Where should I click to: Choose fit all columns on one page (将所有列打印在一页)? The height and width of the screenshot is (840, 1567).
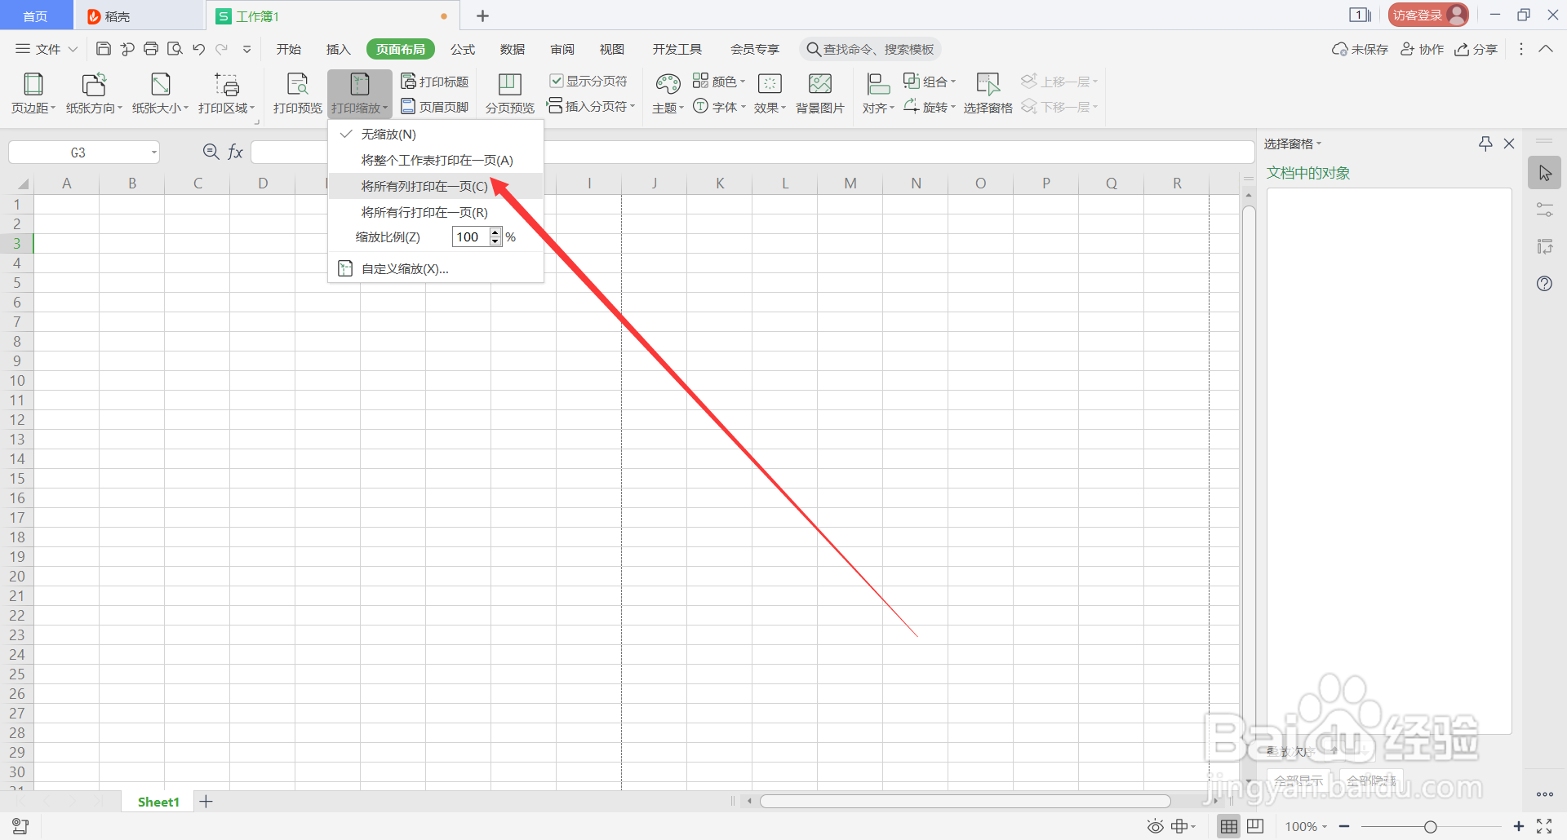[436, 186]
